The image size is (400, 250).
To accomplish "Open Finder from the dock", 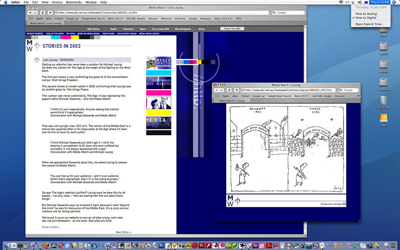I will click(x=7, y=245).
